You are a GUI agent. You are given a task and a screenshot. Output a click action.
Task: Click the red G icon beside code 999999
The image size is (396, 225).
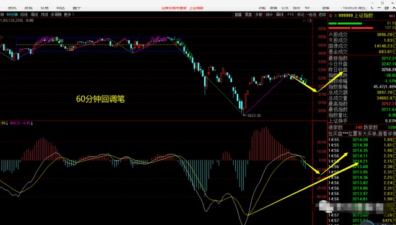330,15
